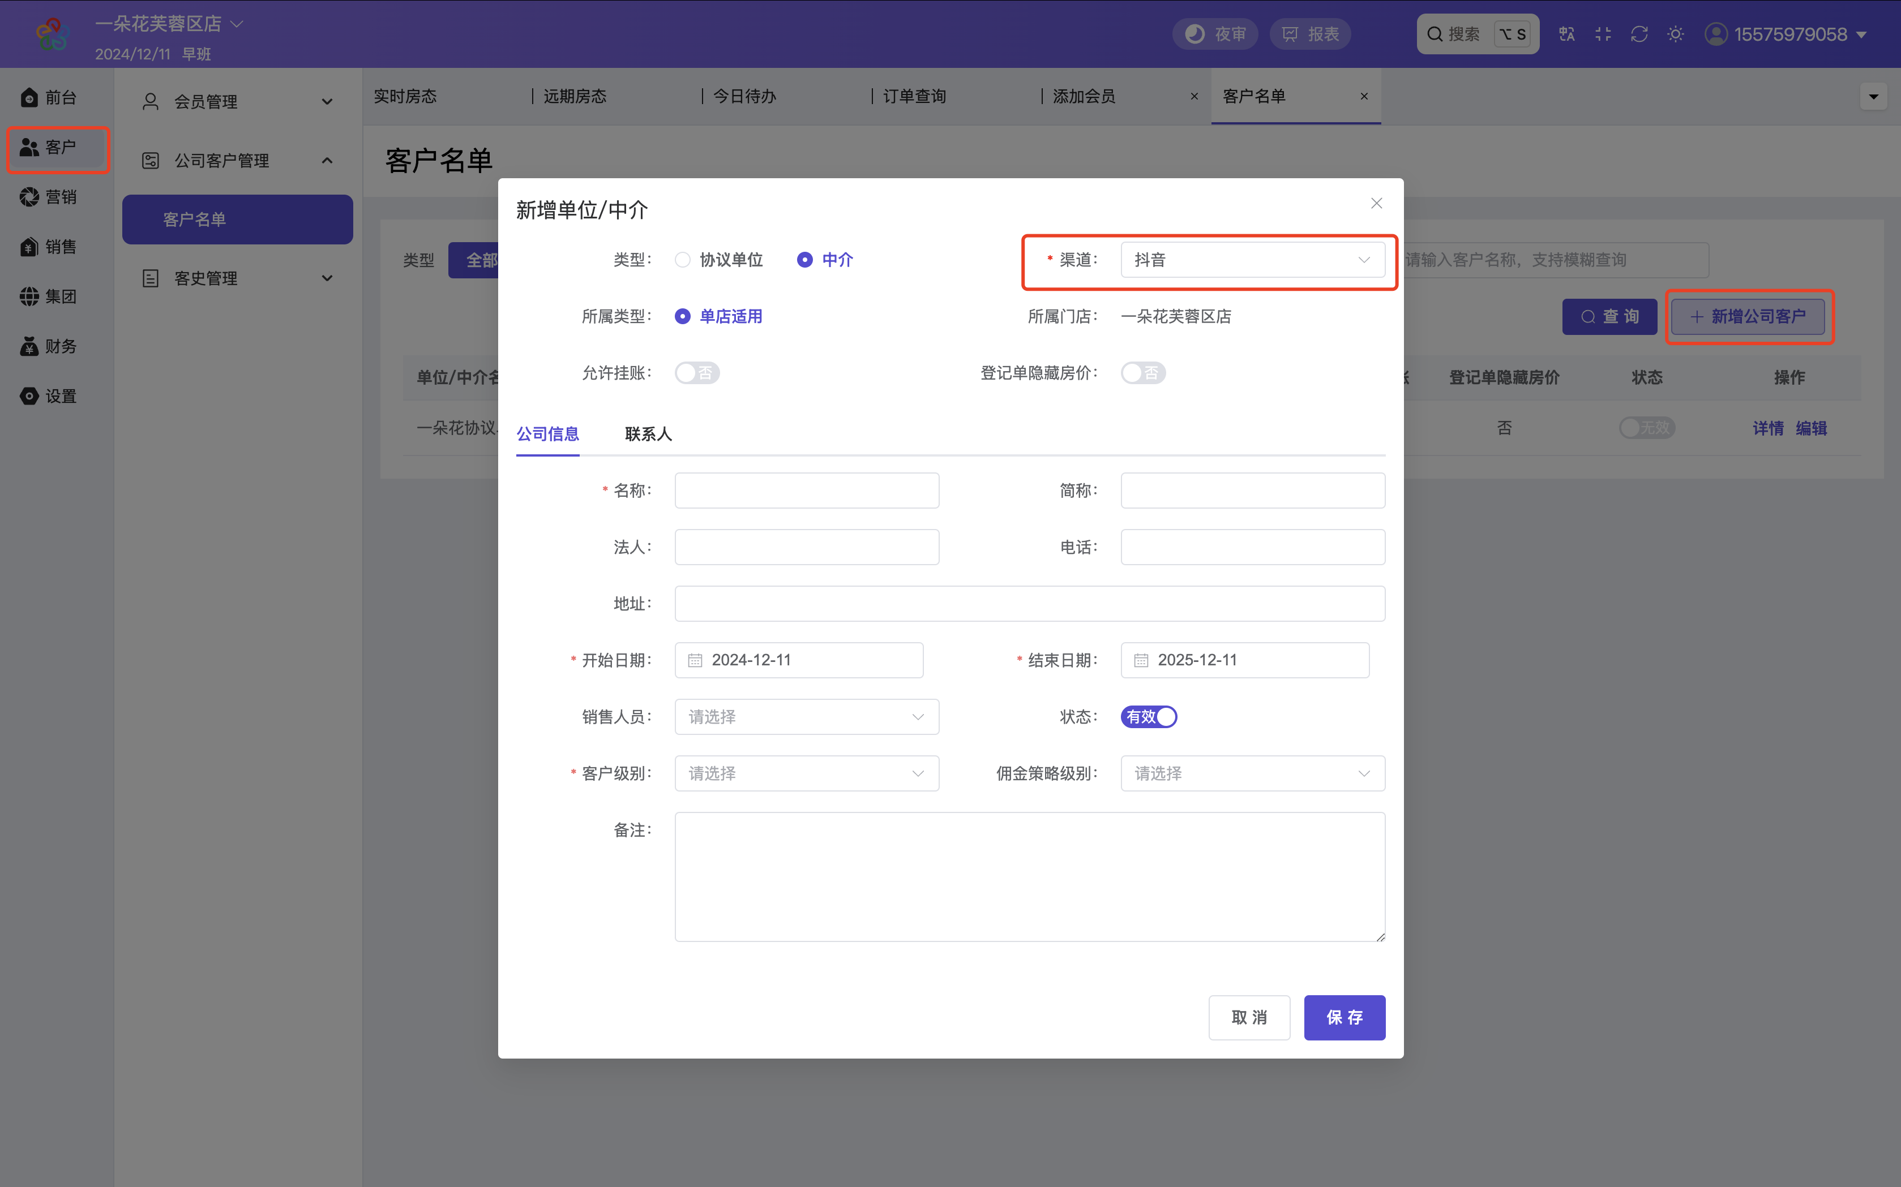Switch to the 今日待办 tab

click(744, 97)
